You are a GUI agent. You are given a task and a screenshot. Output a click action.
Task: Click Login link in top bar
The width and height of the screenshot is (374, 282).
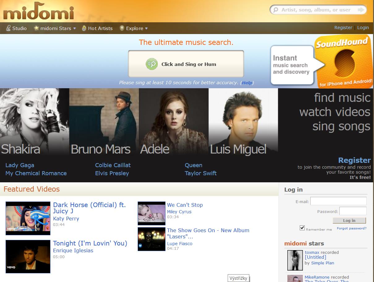pyautogui.click(x=363, y=28)
